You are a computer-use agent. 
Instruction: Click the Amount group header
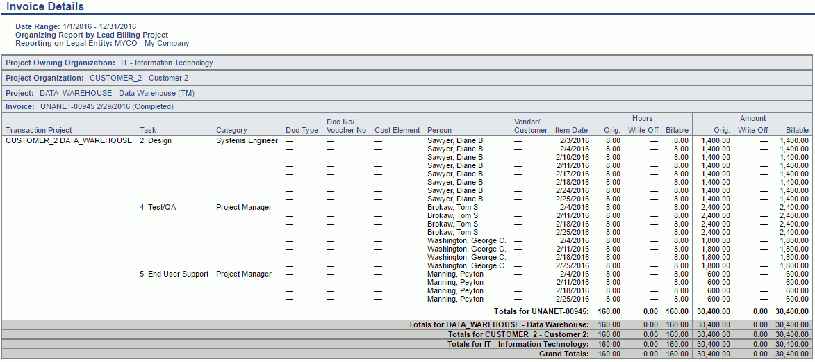(x=752, y=118)
